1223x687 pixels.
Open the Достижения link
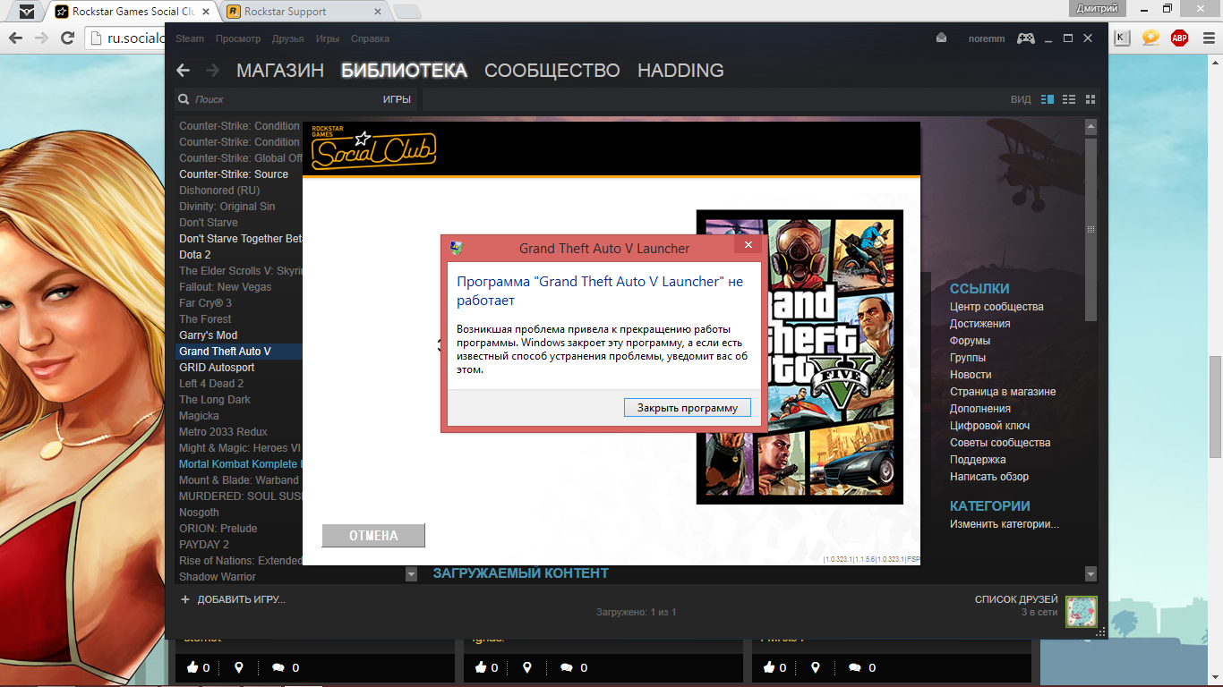click(980, 324)
